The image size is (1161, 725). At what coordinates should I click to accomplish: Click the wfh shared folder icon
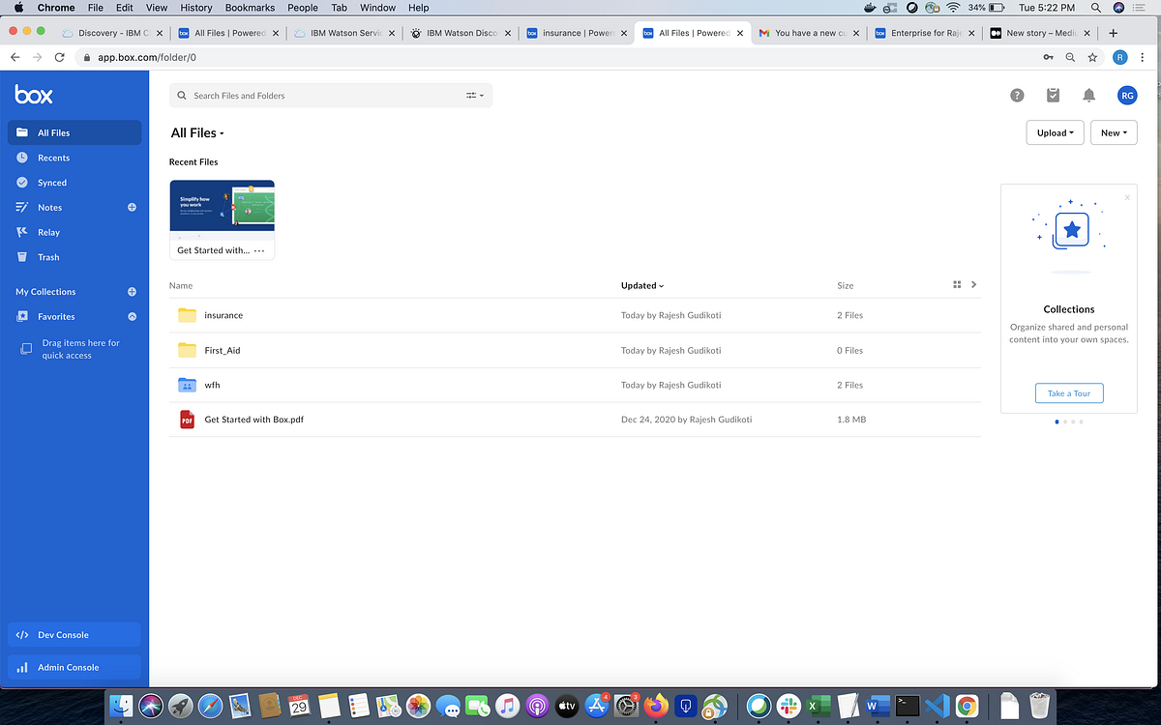point(187,385)
